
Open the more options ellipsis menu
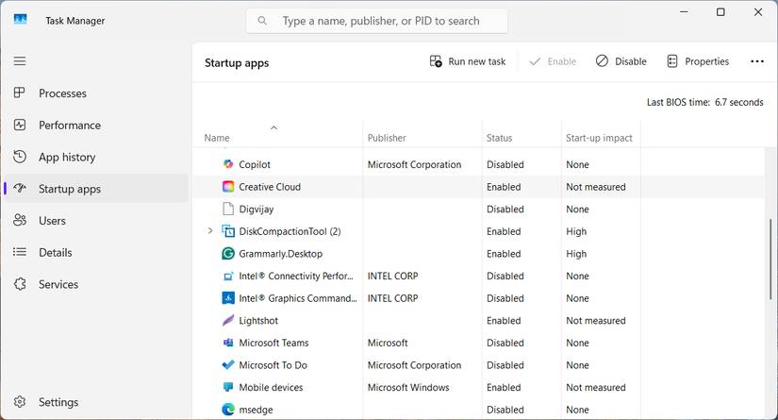pos(757,61)
